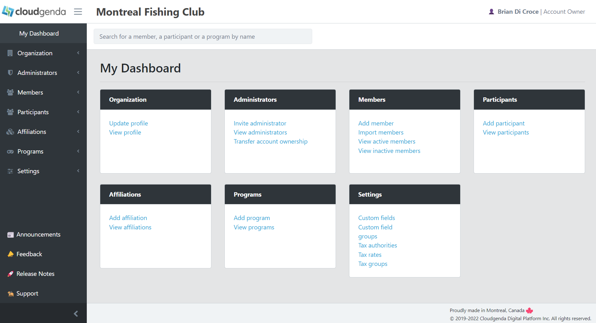This screenshot has height=323, width=596.
Task: Open My Dashboard in the sidebar
Action: pyautogui.click(x=39, y=33)
